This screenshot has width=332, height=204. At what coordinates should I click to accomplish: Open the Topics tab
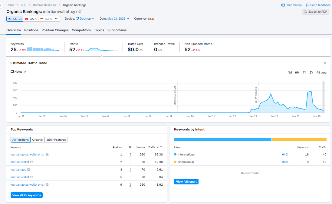pos(99,30)
